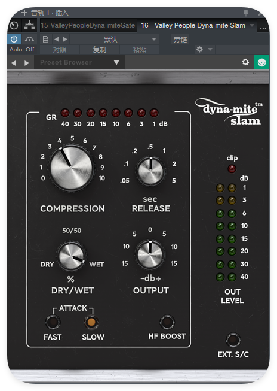The height and width of the screenshot is (391, 277).
Task: Click the 复制 button
Action: (100, 49)
